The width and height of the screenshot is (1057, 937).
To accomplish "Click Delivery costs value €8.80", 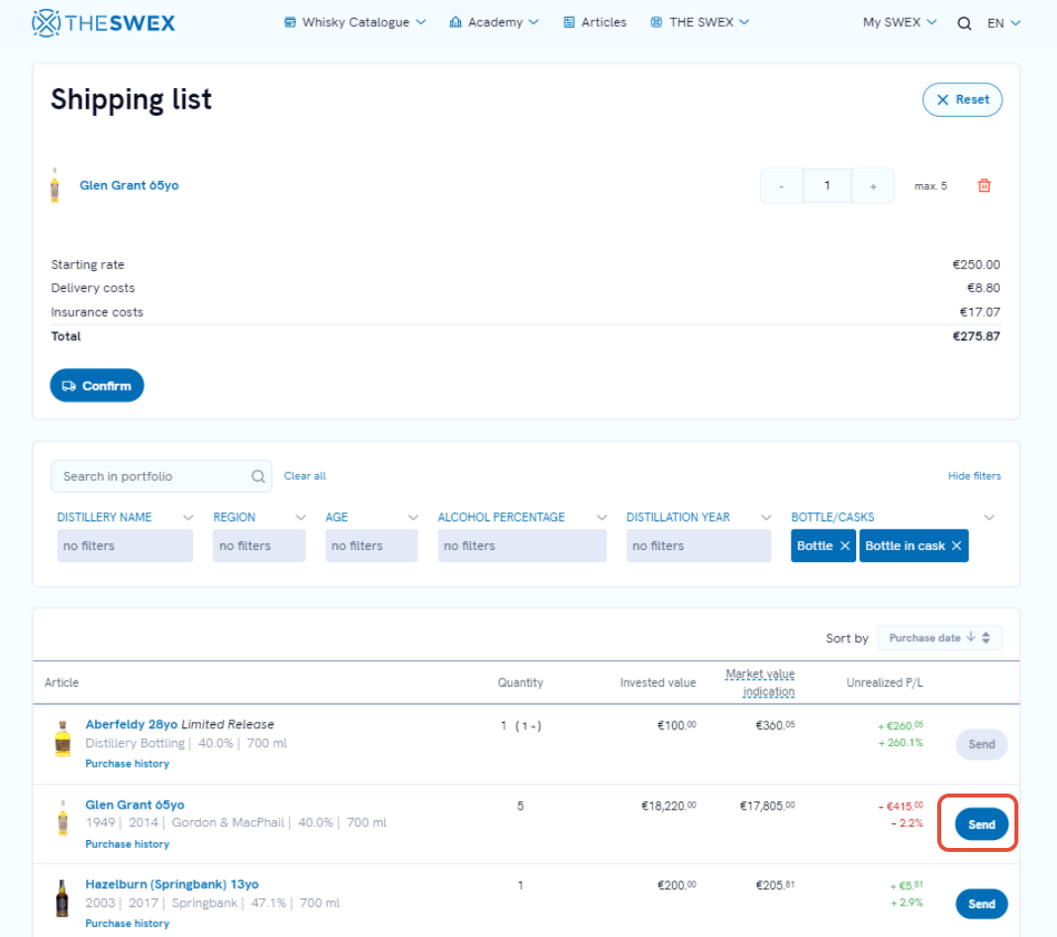I will (x=984, y=288).
